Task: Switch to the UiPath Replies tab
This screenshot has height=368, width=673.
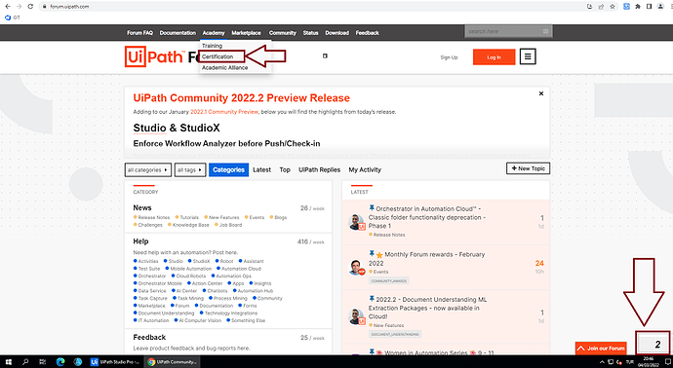Action: pos(320,169)
